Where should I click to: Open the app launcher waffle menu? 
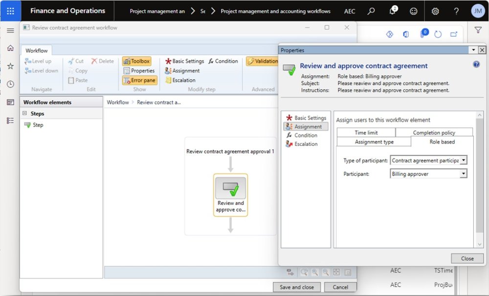(x=11, y=11)
